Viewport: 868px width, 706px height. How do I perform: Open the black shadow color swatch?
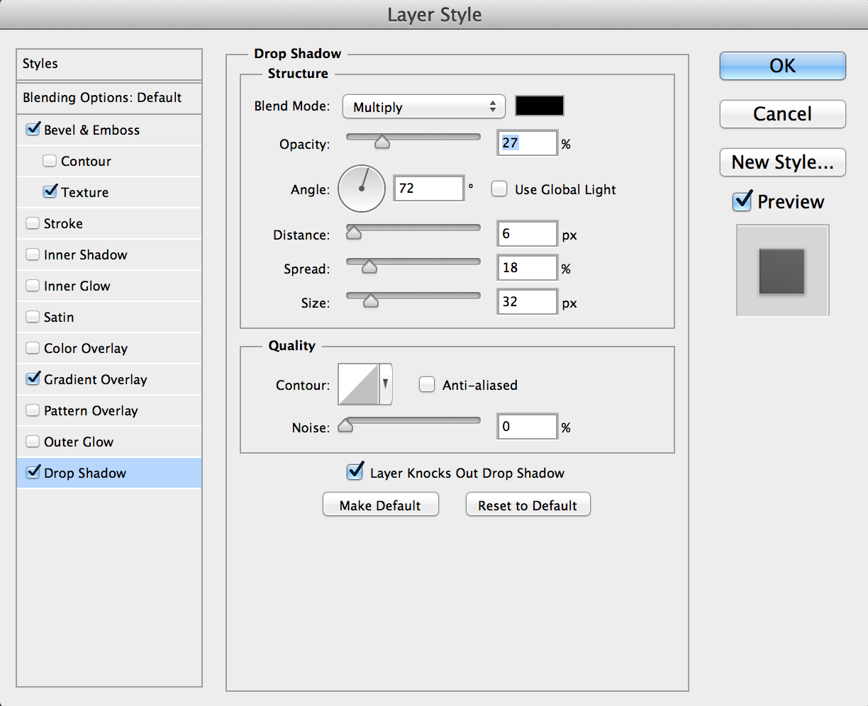point(539,106)
